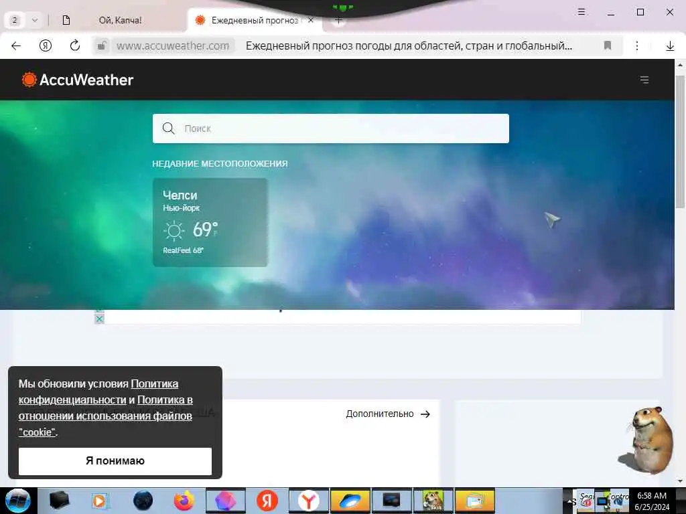Screen dimensions: 686x514
Task: Follow the "Дополнительно" arrow link
Action: pyautogui.click(x=388, y=414)
